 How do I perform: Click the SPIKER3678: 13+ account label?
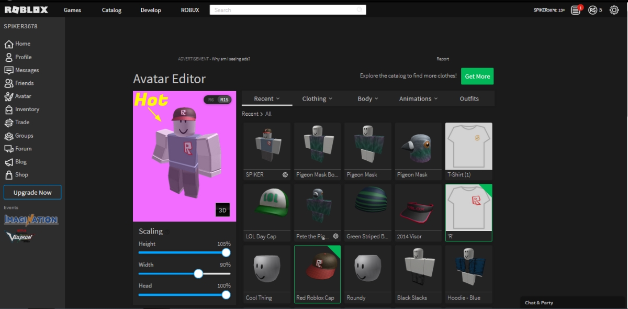[x=549, y=10]
